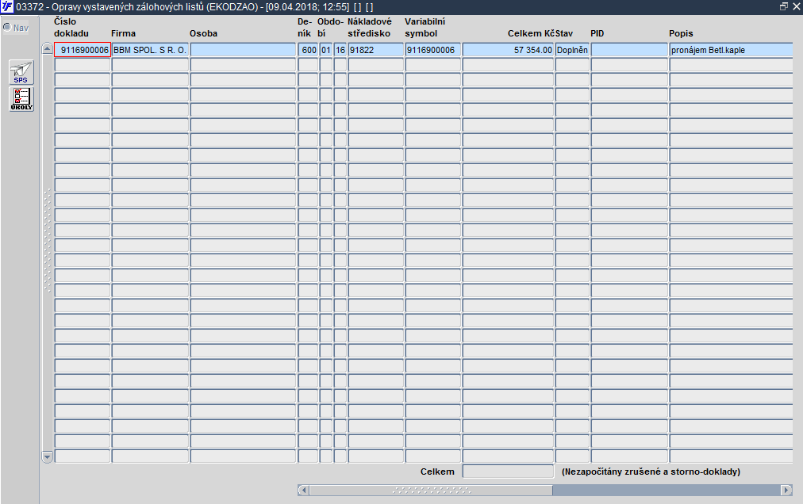Click the Deník value 600

click(x=309, y=50)
